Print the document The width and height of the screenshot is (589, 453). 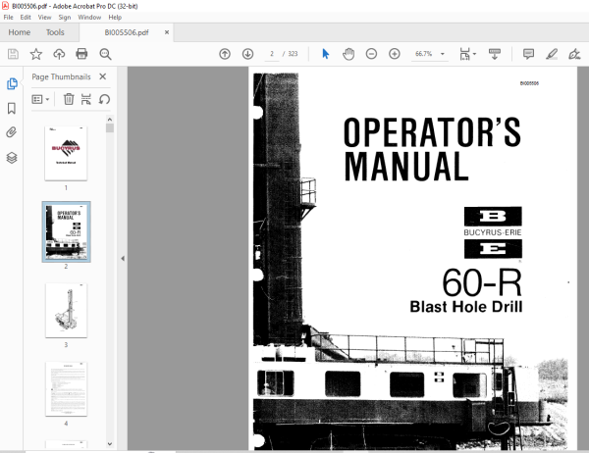click(81, 54)
